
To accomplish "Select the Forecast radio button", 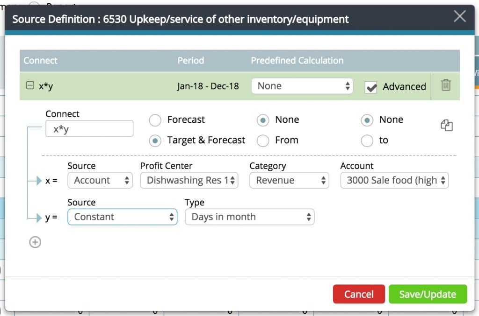I will tap(155, 120).
